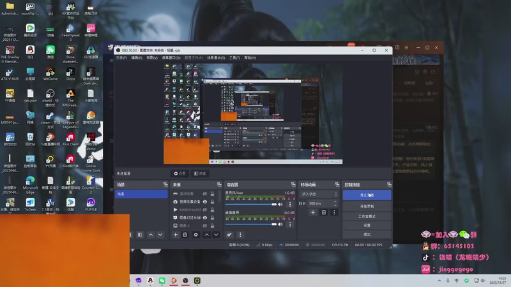Move the source down in sources toolbar
Image resolution: width=511 pixels, height=287 pixels.
216,235
